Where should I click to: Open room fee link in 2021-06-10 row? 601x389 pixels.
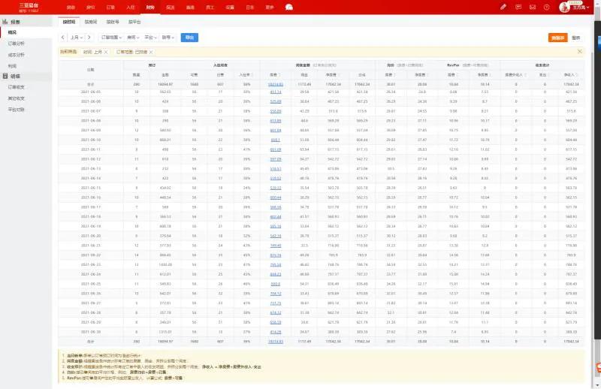[x=275, y=140]
